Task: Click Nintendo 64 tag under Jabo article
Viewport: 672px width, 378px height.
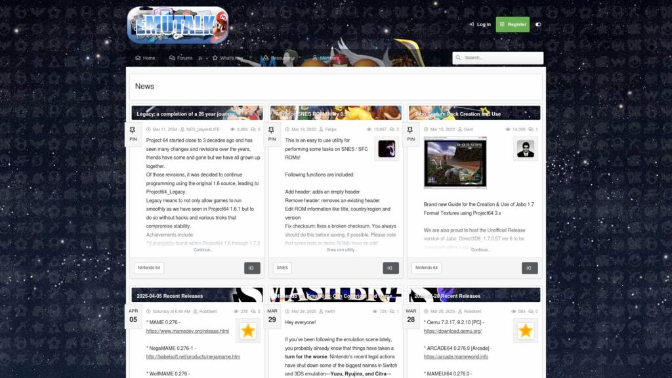Action: point(427,268)
